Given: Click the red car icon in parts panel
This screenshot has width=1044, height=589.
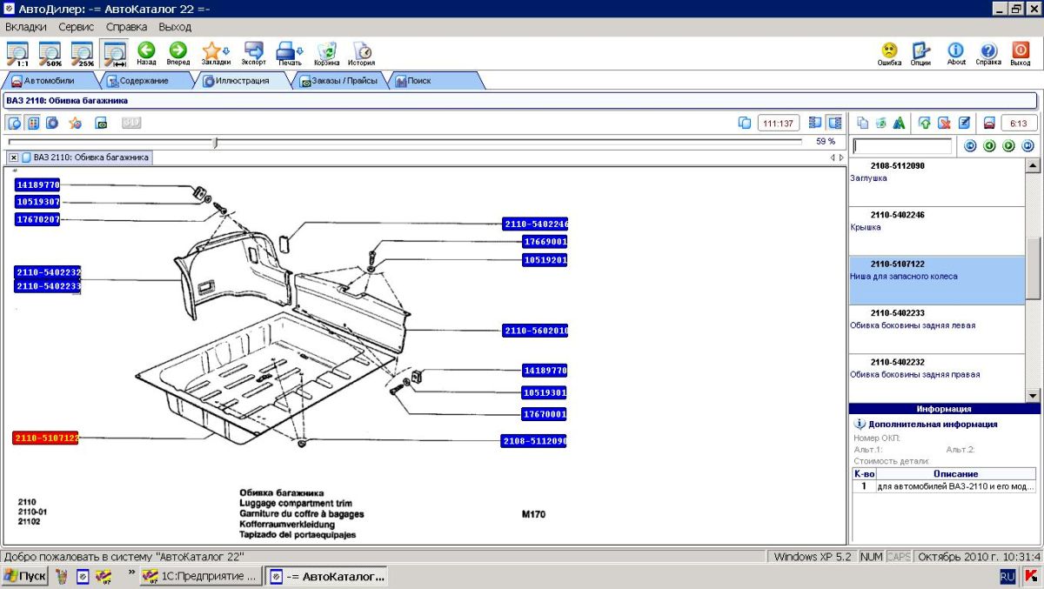Looking at the screenshot, I should pyautogui.click(x=989, y=123).
